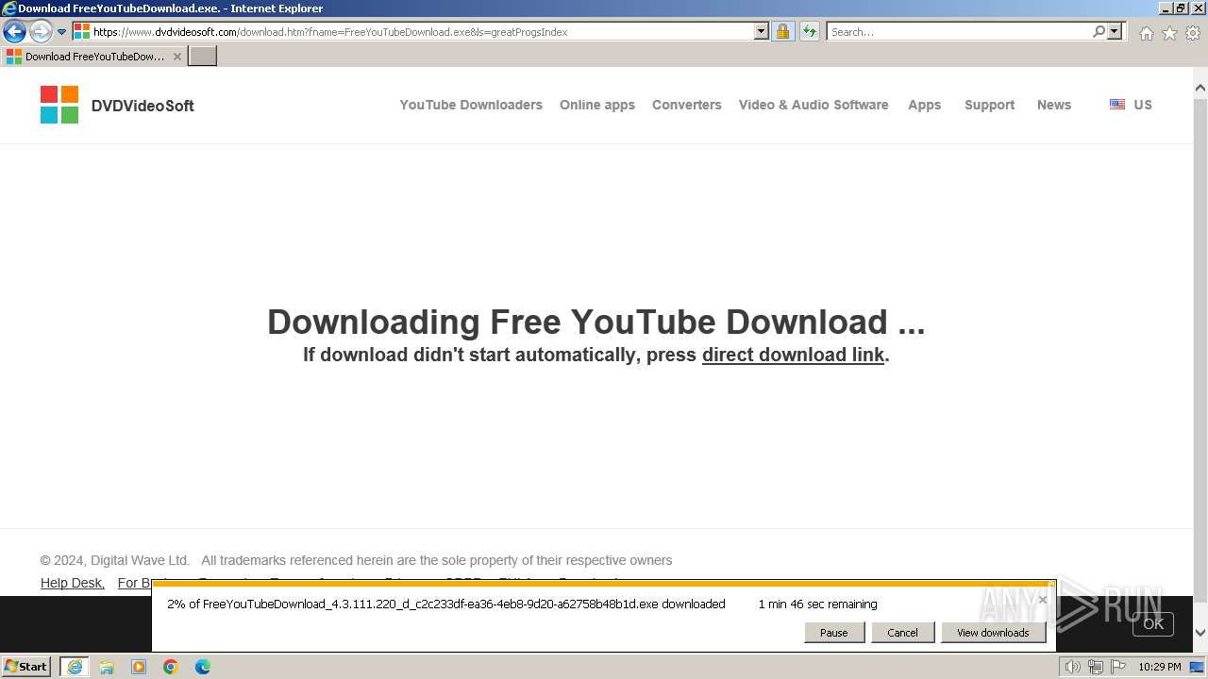The width and height of the screenshot is (1208, 679).
Task: Open a new blank tab
Action: pos(203,57)
